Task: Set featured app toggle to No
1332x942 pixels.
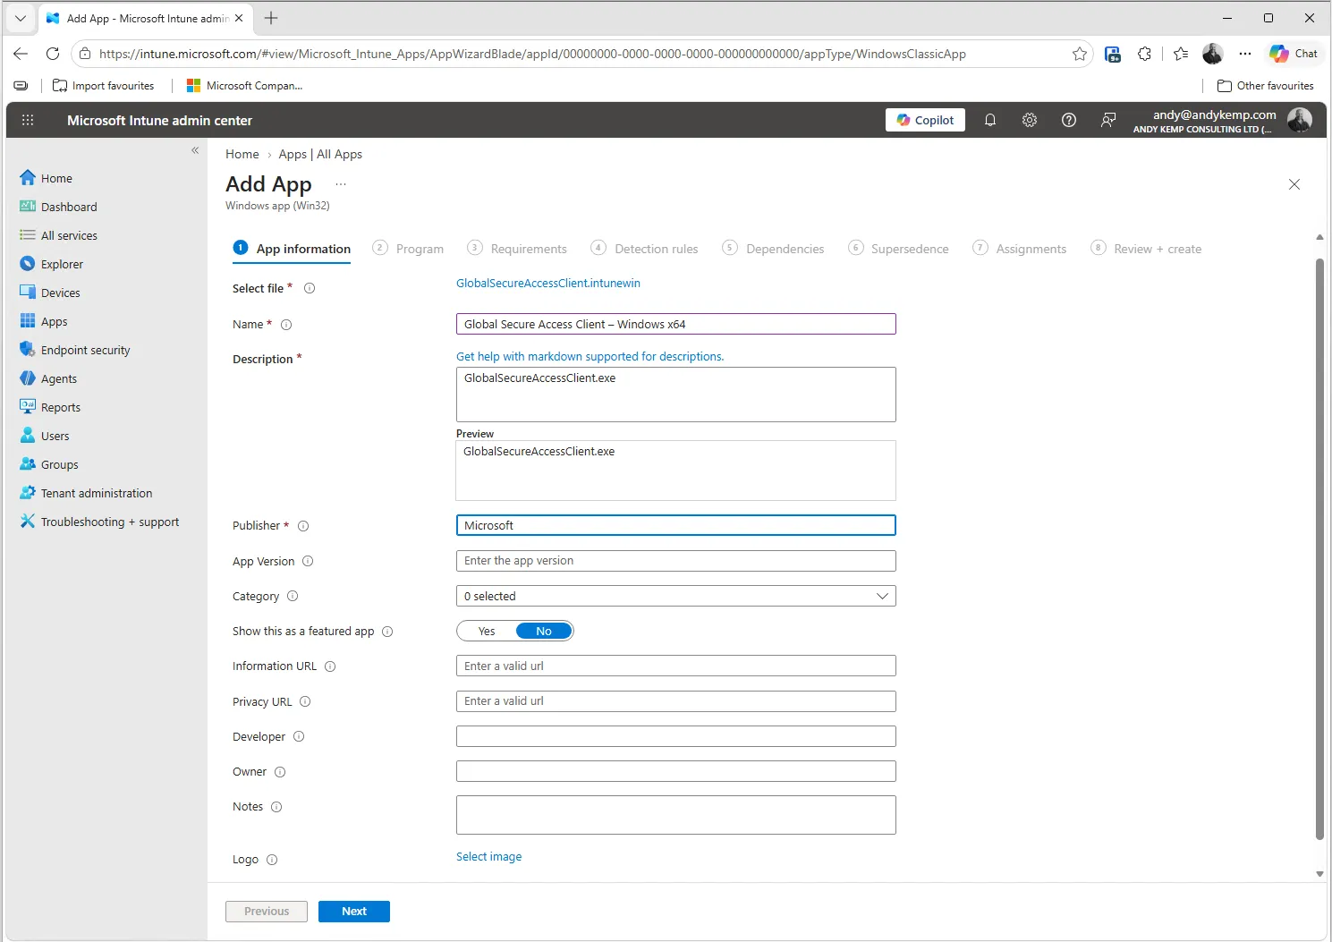Action: [x=544, y=632]
